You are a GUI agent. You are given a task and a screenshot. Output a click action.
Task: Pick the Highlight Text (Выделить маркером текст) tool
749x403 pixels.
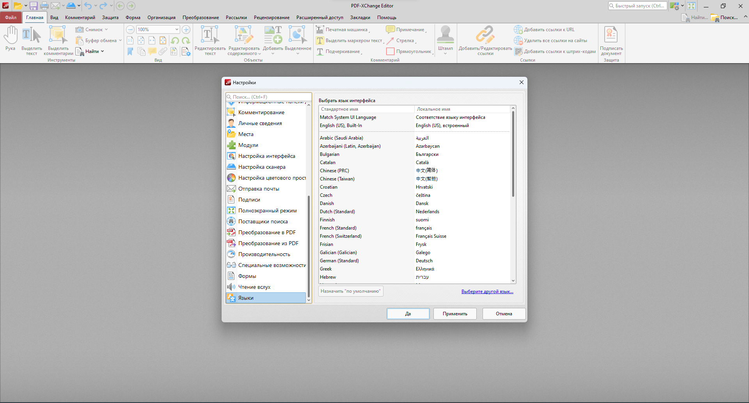click(x=350, y=41)
